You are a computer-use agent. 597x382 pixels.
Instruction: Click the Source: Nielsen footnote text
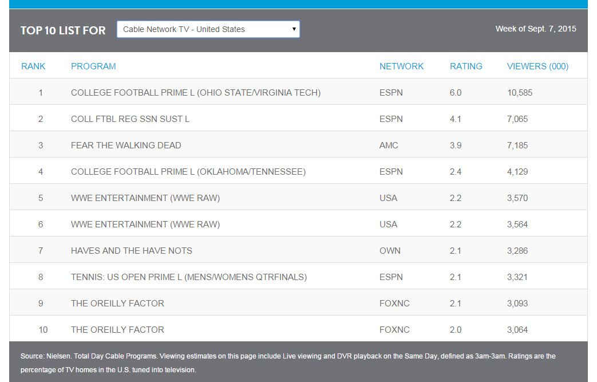tap(288, 363)
